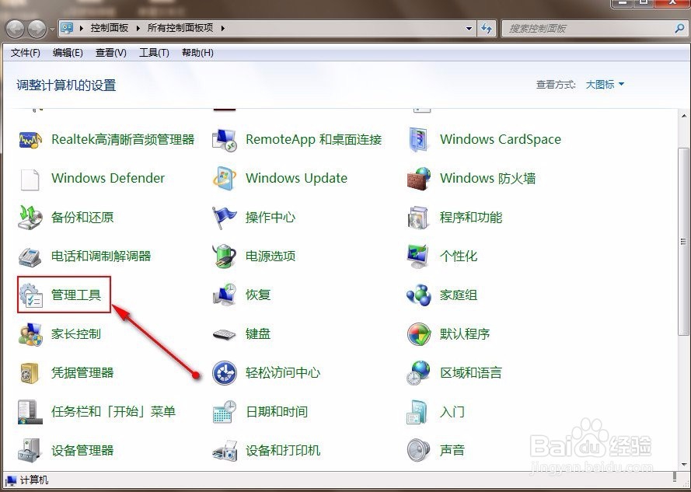The image size is (691, 492).
Task: Click the 轻松访问中心 icon
Action: click(x=225, y=372)
